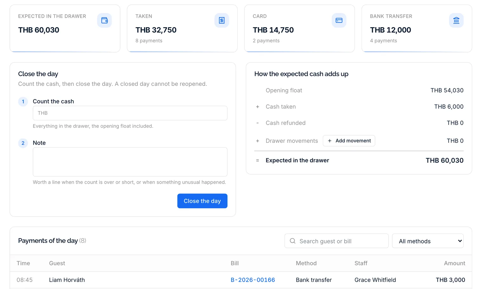Click the THB 60,030 figure on the top card
This screenshot has width=482, height=289.
tap(39, 30)
